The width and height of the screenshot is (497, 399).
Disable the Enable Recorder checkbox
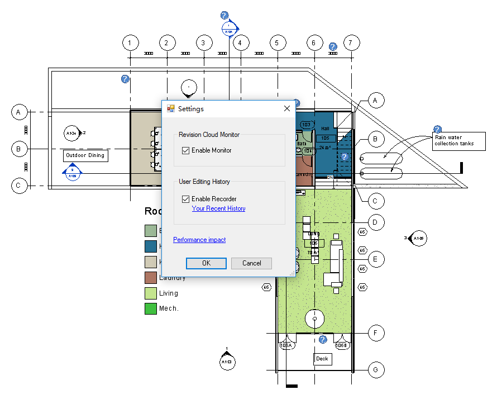tap(187, 198)
